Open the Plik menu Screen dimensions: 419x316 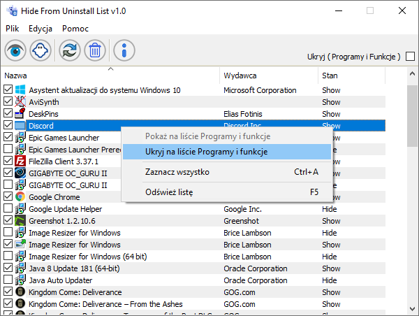(13, 29)
